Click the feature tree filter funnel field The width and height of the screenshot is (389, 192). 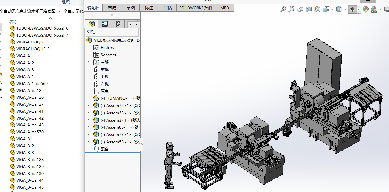point(112,33)
